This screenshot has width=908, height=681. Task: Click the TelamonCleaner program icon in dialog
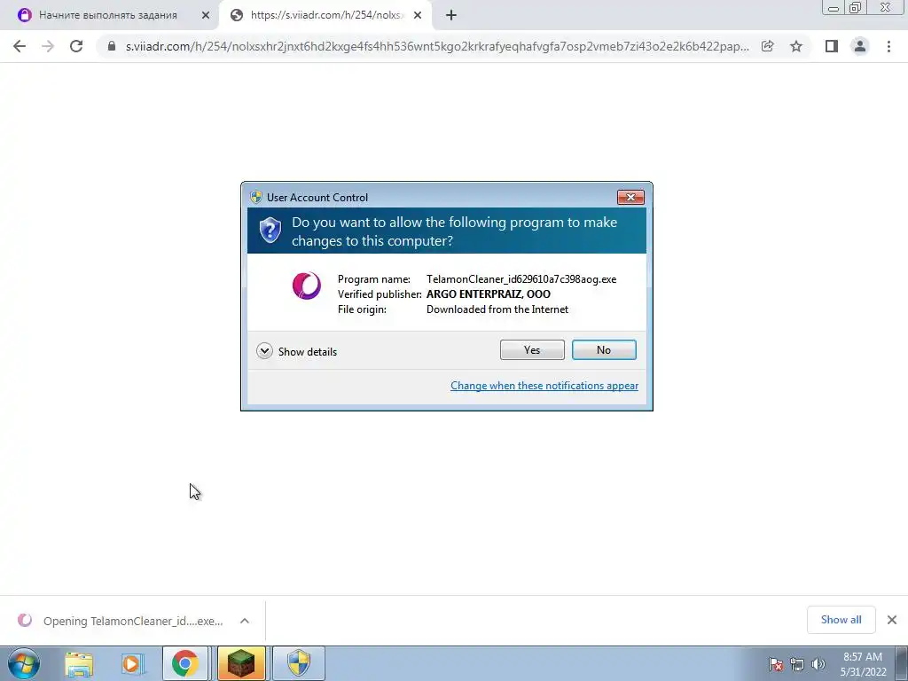point(306,286)
